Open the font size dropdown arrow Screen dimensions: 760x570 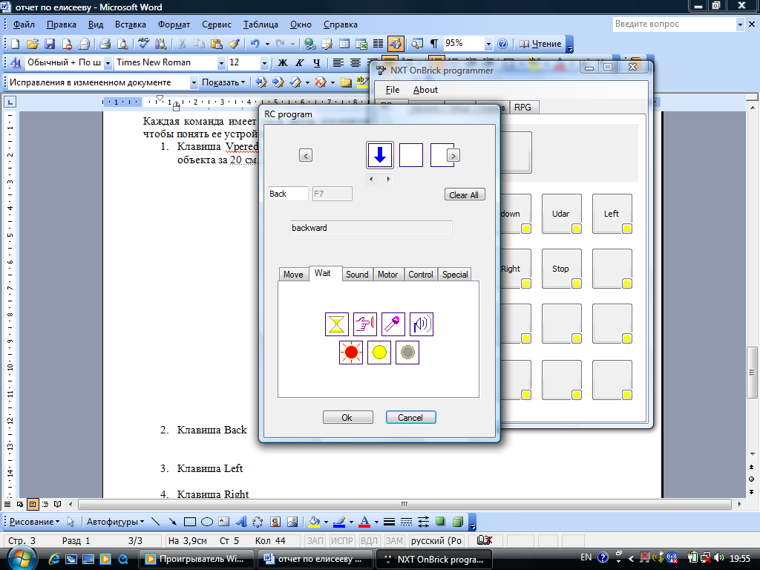coord(264,63)
